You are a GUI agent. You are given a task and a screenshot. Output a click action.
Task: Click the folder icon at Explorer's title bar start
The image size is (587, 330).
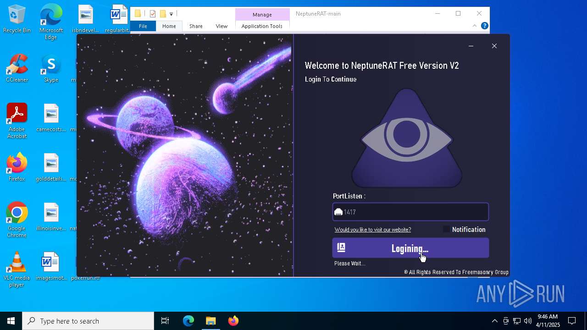pos(138,14)
